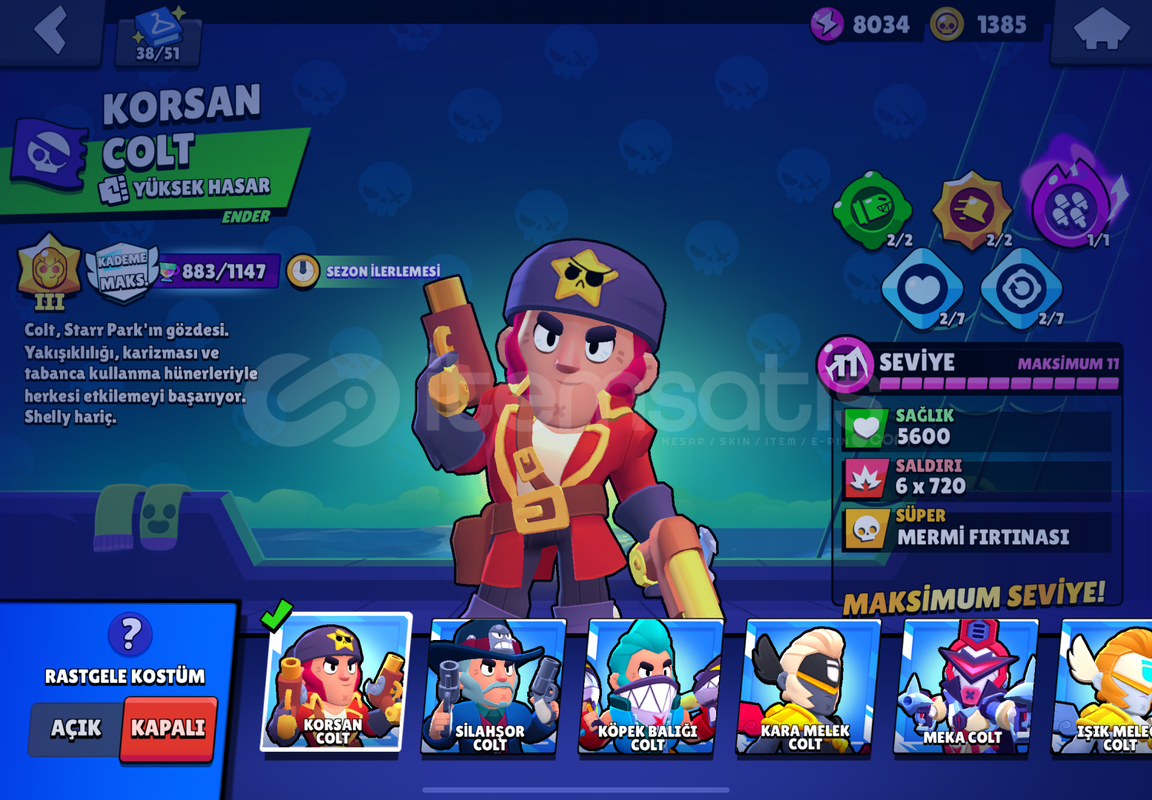Return to the home screen icon
The width and height of the screenshot is (1152, 800).
(x=1101, y=30)
